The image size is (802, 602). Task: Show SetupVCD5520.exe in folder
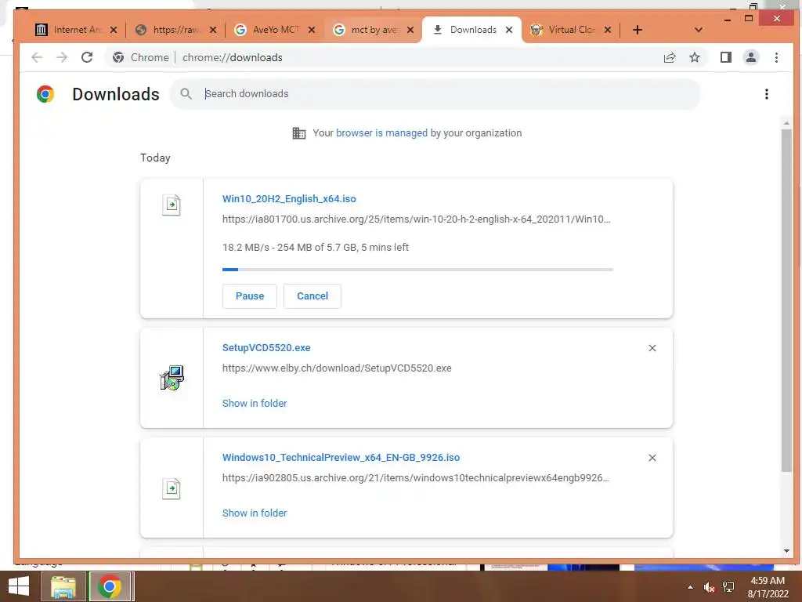(x=255, y=404)
